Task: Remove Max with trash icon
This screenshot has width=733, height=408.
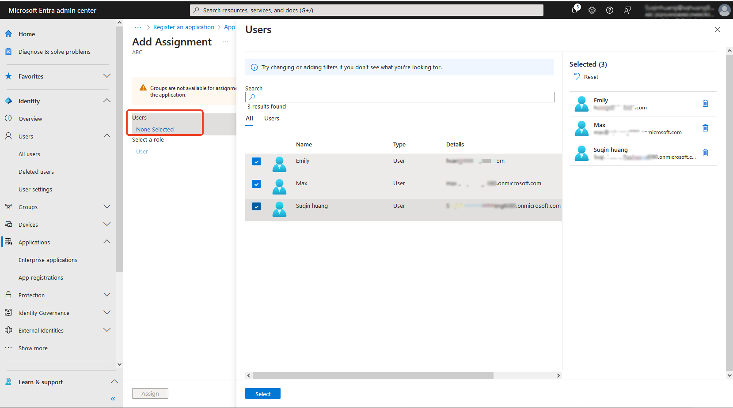Action: [x=705, y=128]
